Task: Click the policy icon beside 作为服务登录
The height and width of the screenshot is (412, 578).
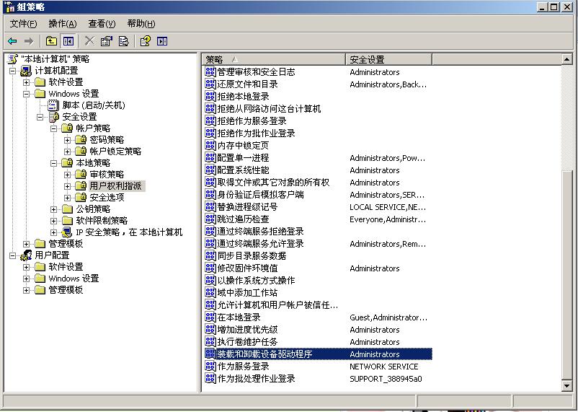Action: pyautogui.click(x=210, y=367)
